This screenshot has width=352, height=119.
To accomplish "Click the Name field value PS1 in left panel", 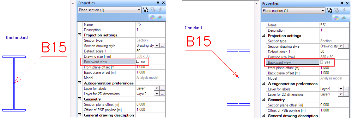I will 150,24.
